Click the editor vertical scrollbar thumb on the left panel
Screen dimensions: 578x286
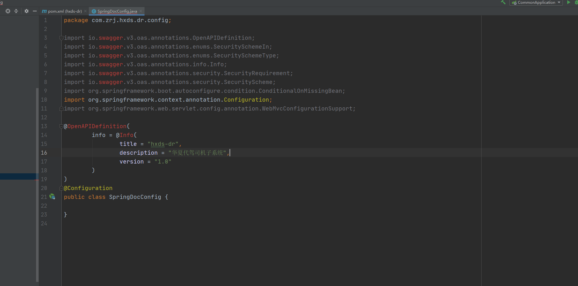(x=37, y=185)
